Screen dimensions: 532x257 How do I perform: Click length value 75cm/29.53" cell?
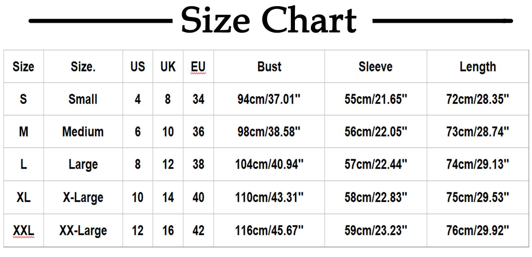pyautogui.click(x=477, y=197)
